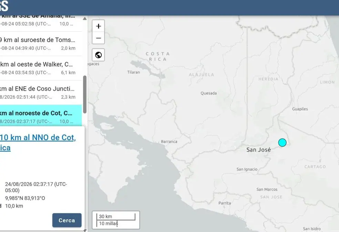Click the Tilaran label on the map
The height and width of the screenshot is (232, 339).
pyautogui.click(x=133, y=72)
